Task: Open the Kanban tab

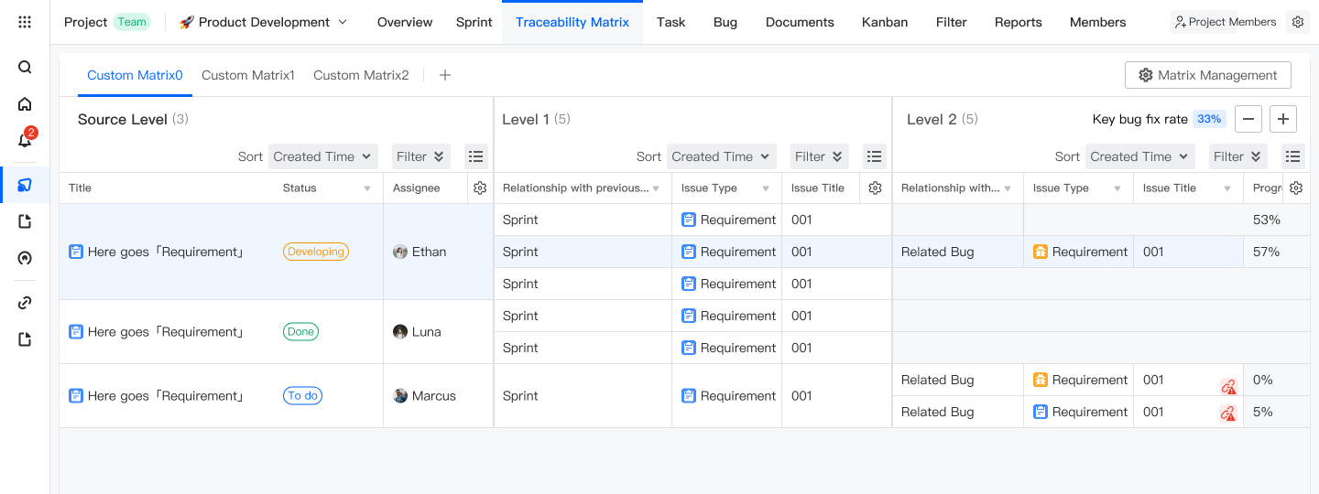Action: coord(885,22)
